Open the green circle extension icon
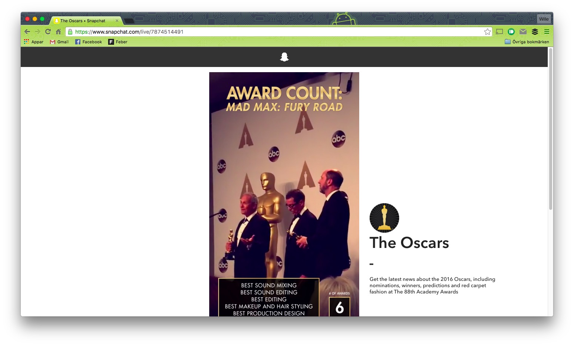This screenshot has width=574, height=346. click(x=511, y=32)
